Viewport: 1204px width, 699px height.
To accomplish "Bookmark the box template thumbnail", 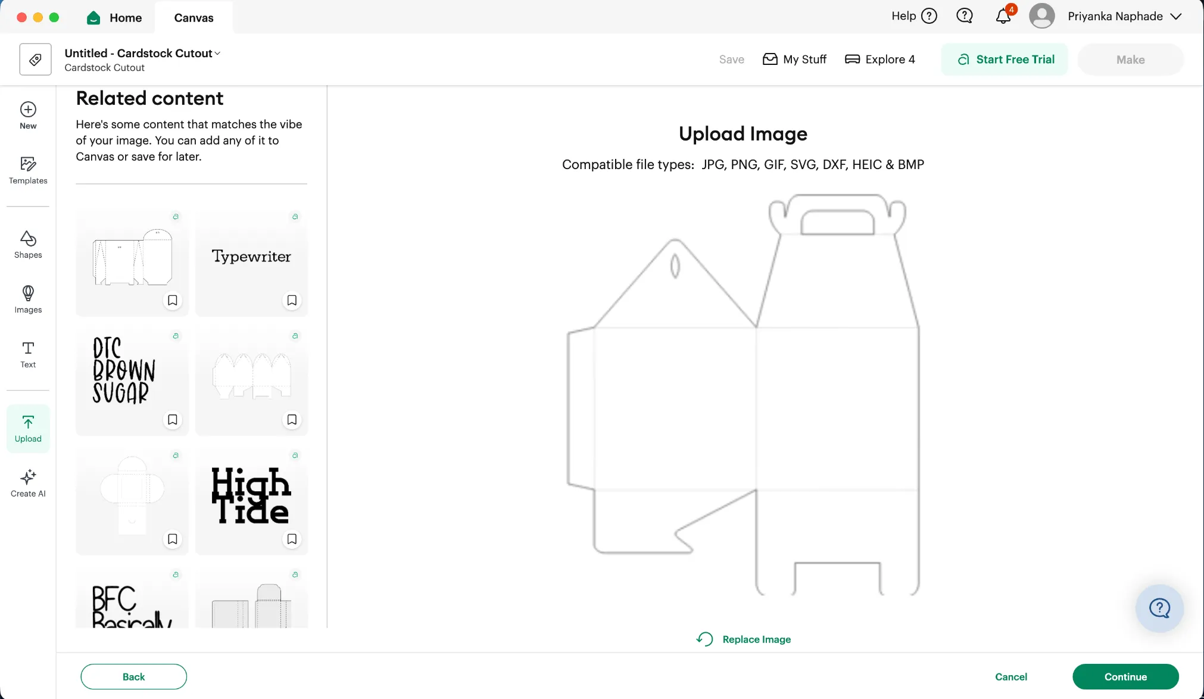I will tap(173, 300).
